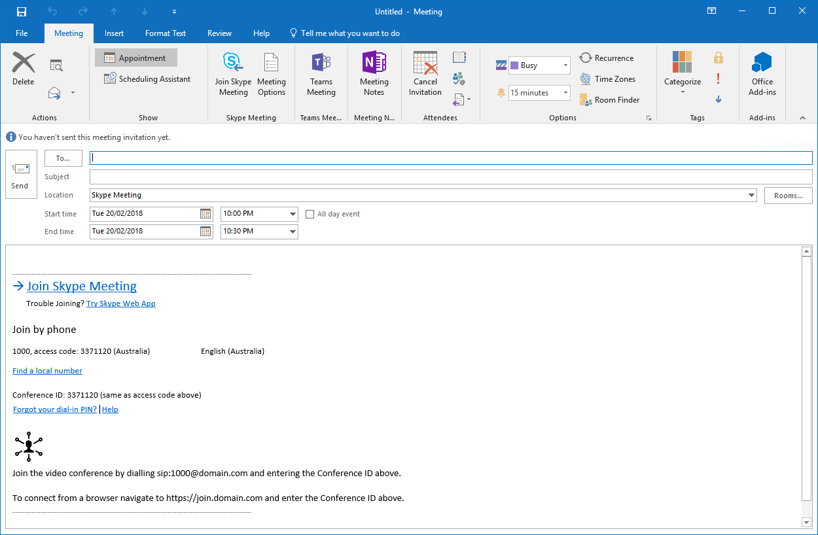Viewport: 818px width, 535px height.
Task: Click into the To recipients field
Action: click(x=451, y=158)
